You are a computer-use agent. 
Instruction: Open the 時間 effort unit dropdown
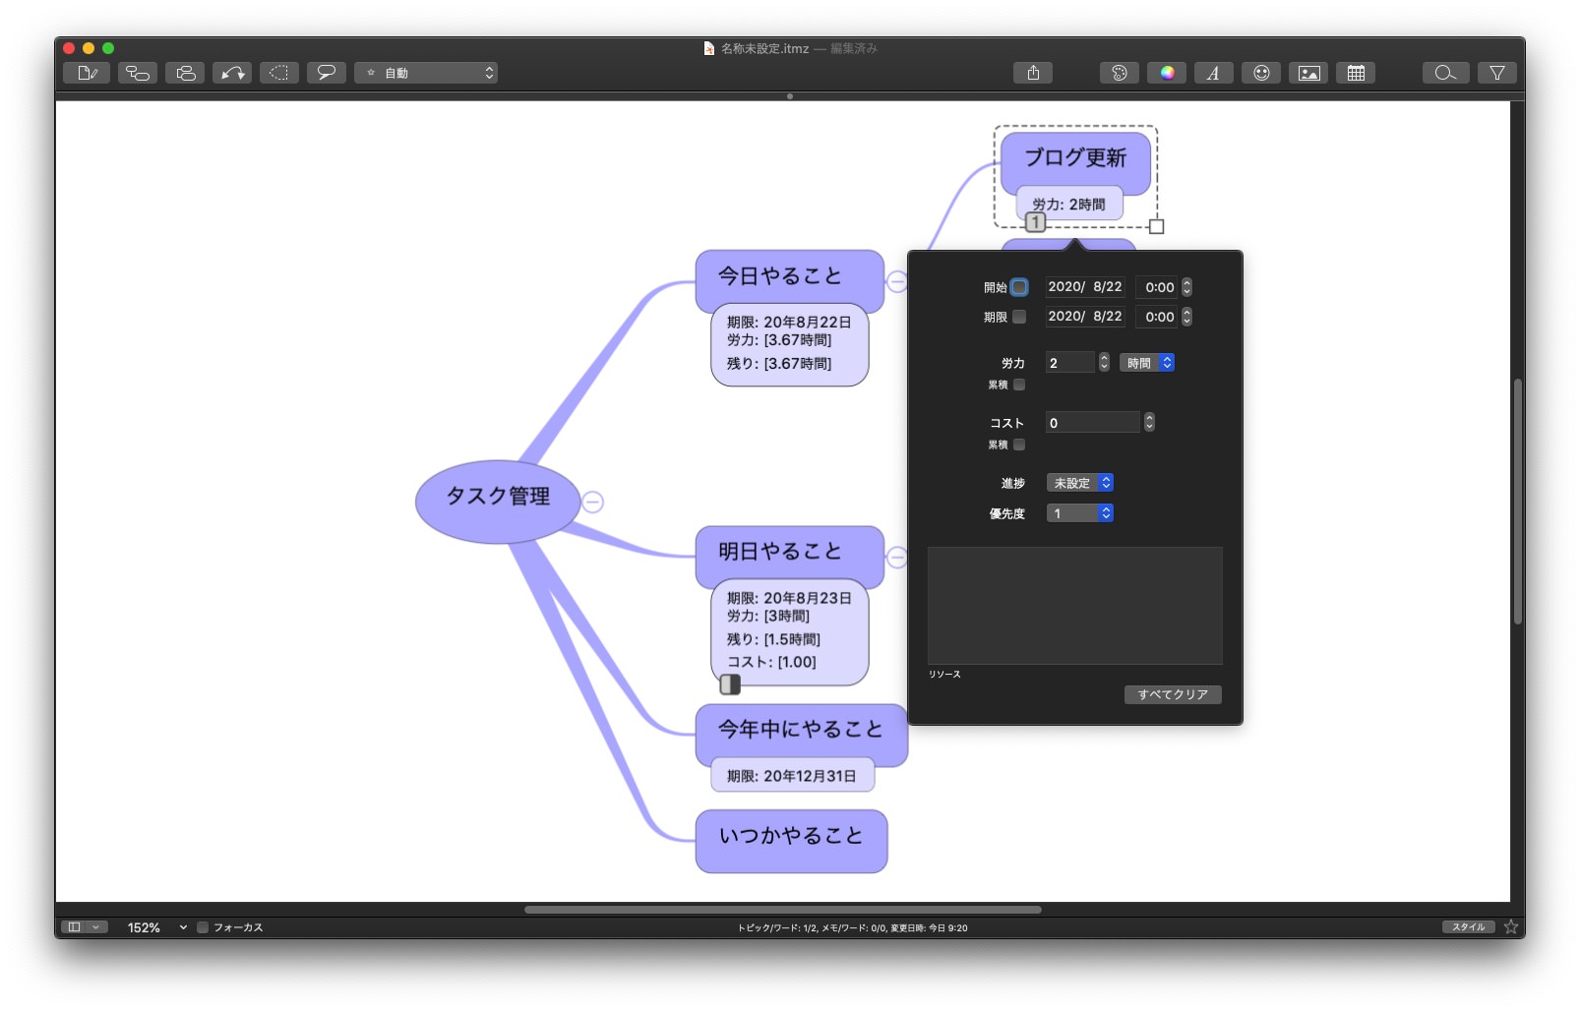pos(1146,362)
